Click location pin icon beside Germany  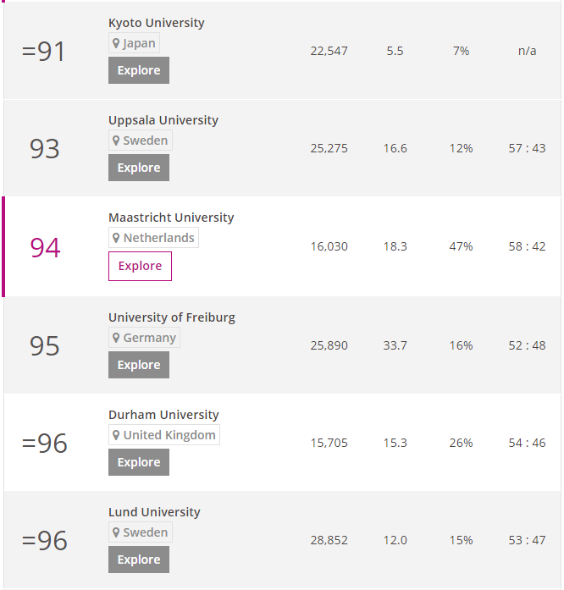pyautogui.click(x=116, y=338)
